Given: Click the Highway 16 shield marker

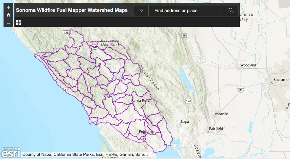Looking at the screenshot, I should 184,36.
